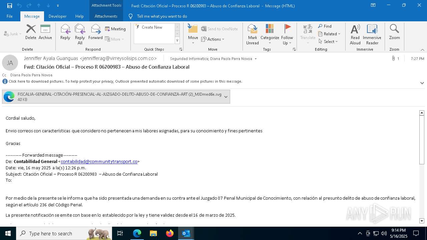This screenshot has height=240, width=427.
Task: Delete the message with Delete icon
Action: click(x=31, y=32)
